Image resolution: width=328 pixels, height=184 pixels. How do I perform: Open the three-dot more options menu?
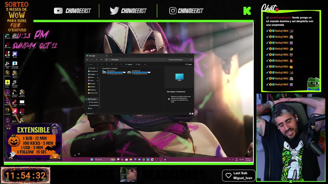coord(145,64)
